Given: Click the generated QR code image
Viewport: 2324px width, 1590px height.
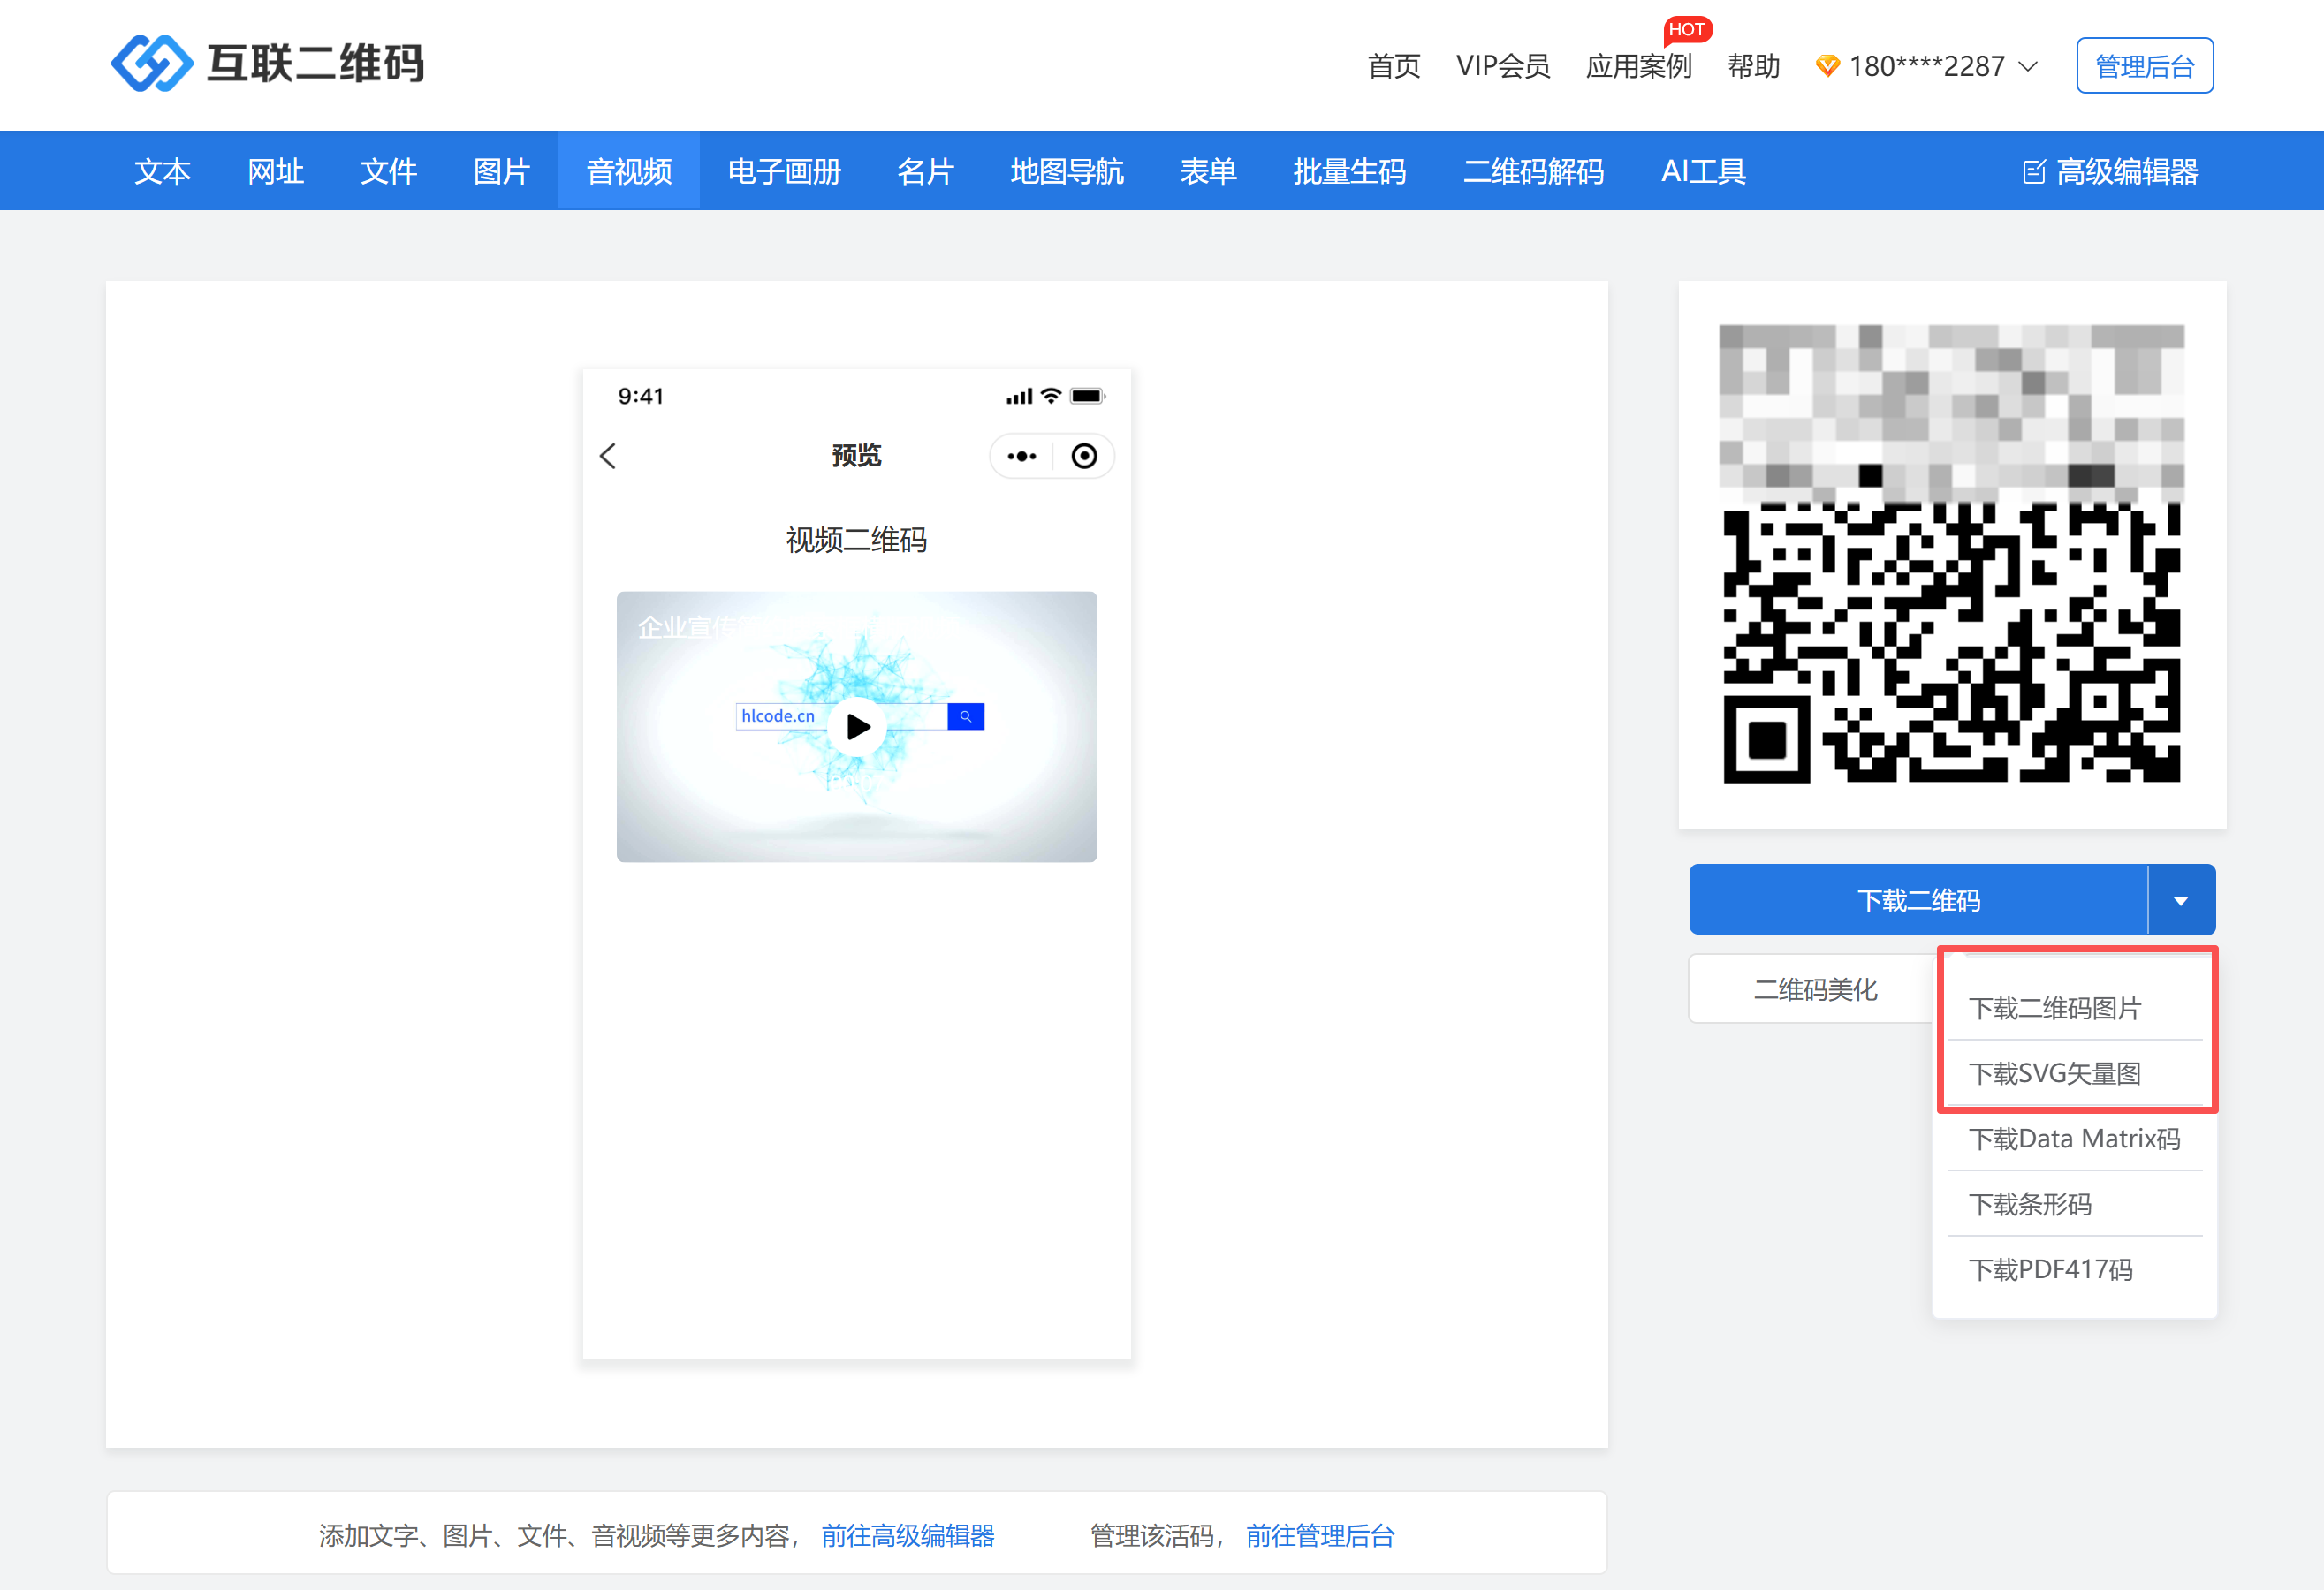Looking at the screenshot, I should [x=1951, y=554].
